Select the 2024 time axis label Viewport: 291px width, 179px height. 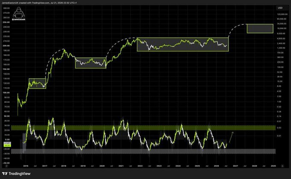[178, 166]
